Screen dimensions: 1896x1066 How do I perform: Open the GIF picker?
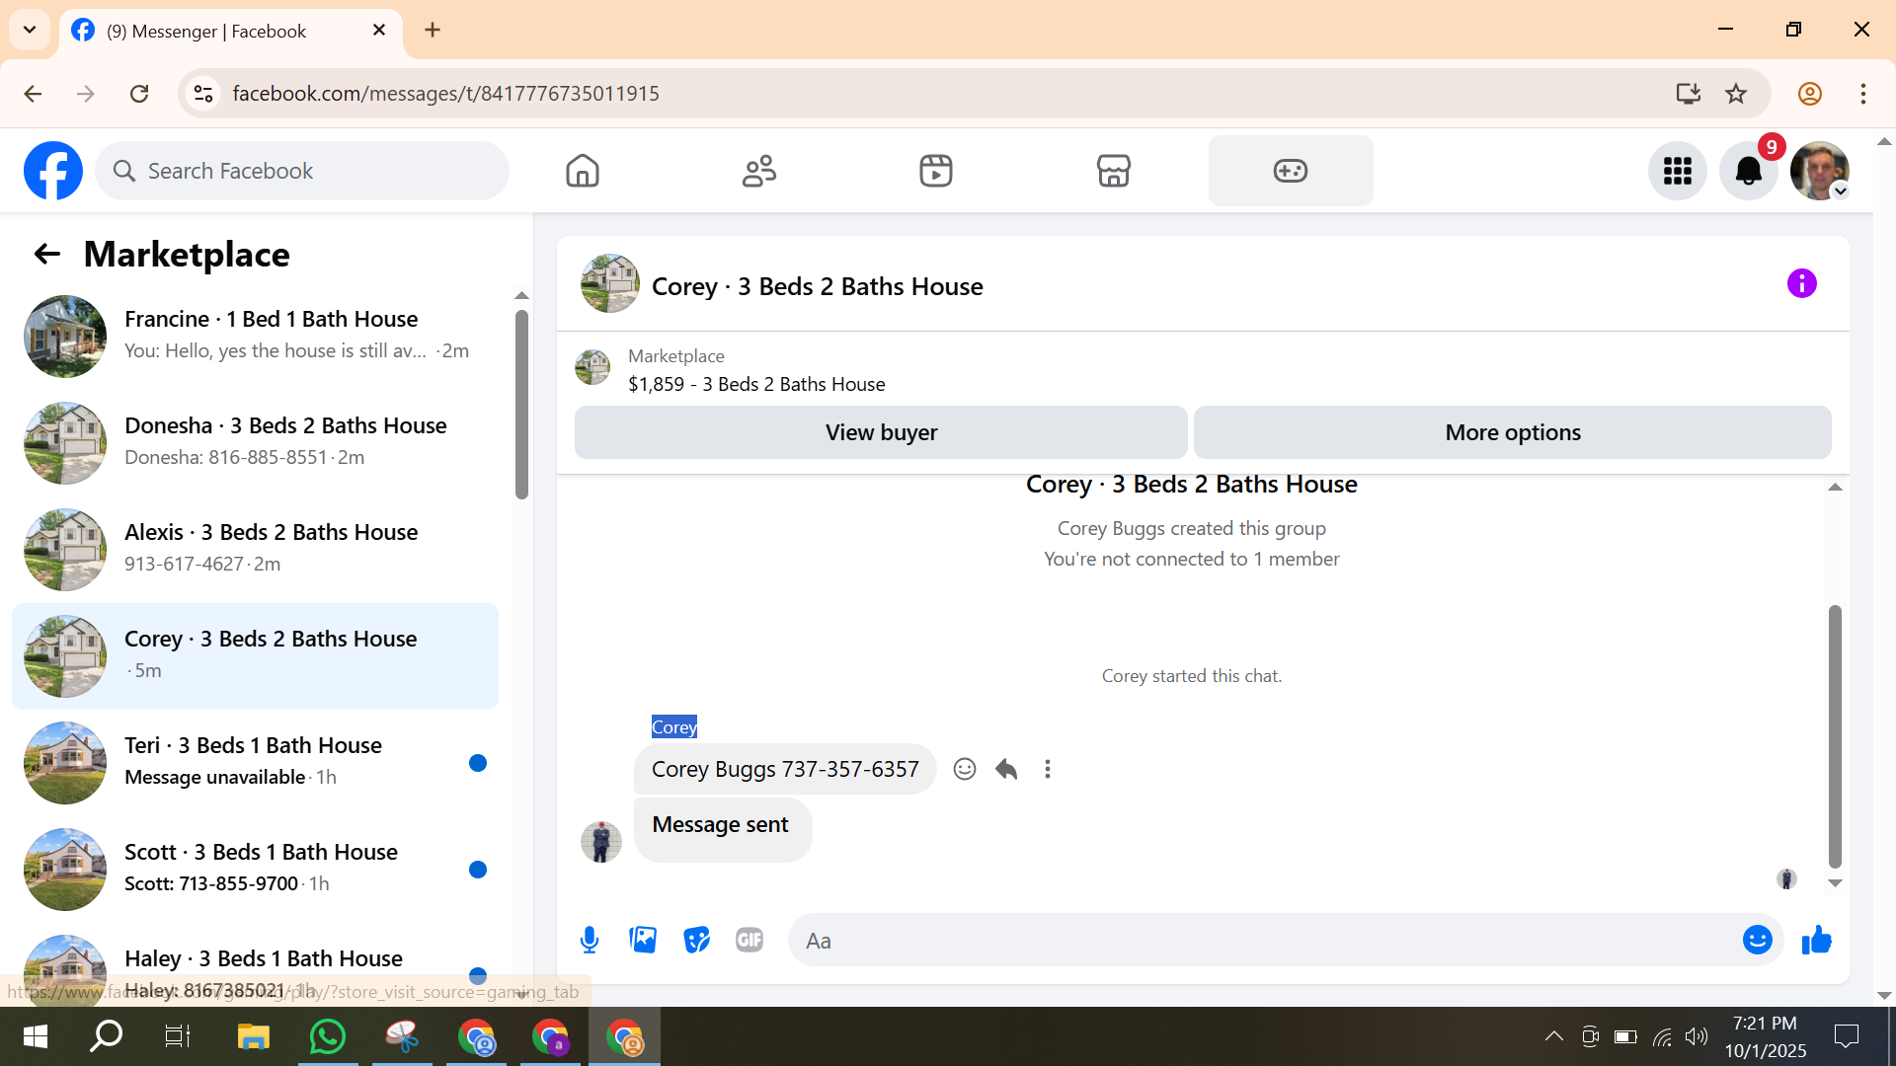pos(750,940)
